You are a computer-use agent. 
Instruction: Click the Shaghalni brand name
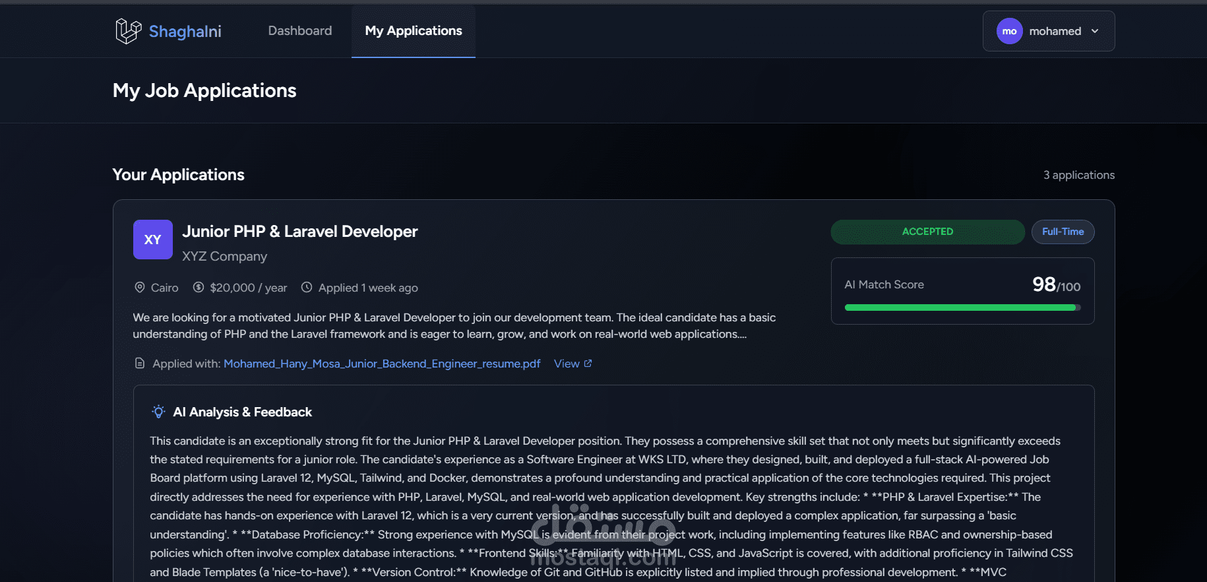[185, 31]
